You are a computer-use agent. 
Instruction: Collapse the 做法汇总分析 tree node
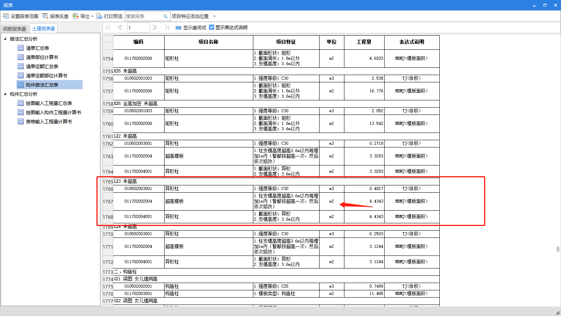pyautogui.click(x=5, y=39)
